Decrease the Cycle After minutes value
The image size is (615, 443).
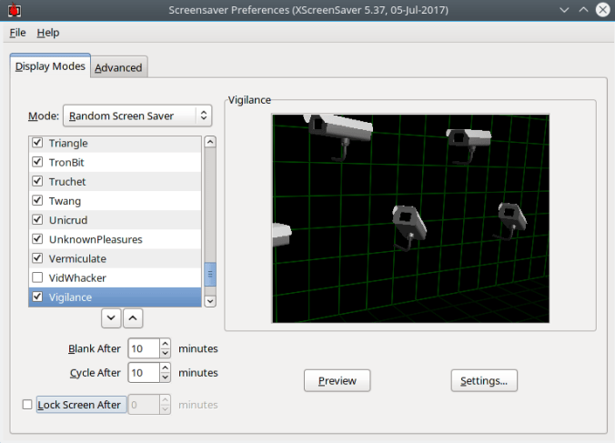click(165, 378)
